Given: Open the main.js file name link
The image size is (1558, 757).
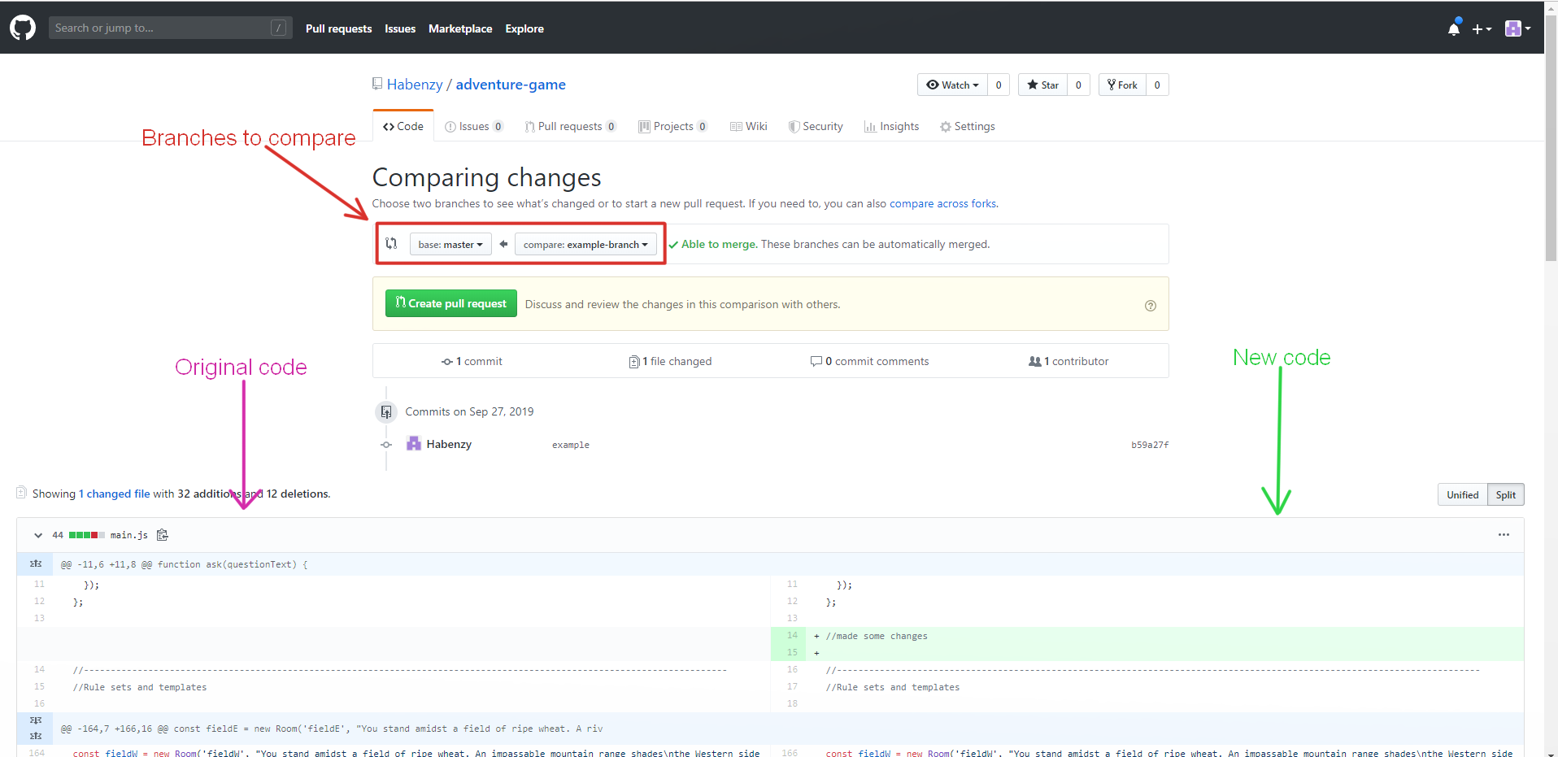Looking at the screenshot, I should [129, 535].
